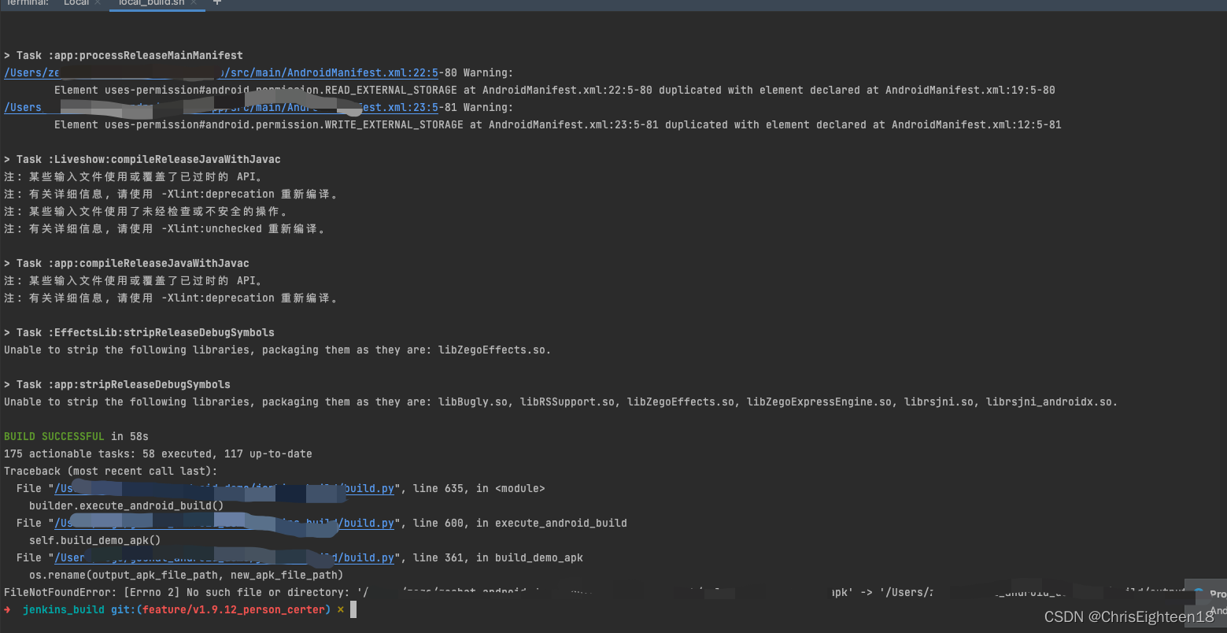Click the 'BUILD SUCCESSFUL' text
The width and height of the screenshot is (1227, 633).
pos(54,436)
